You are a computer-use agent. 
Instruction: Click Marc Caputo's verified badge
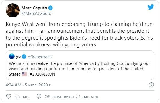point(50,8)
